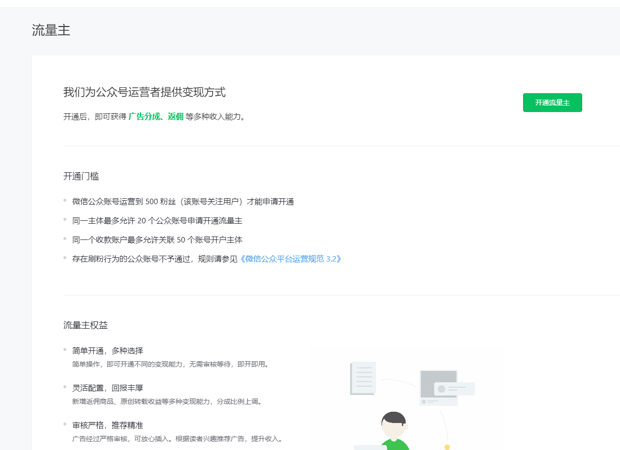Click the 简单开通，多种选择 benefit title
This screenshot has height=450, width=620.
pyautogui.click(x=108, y=351)
